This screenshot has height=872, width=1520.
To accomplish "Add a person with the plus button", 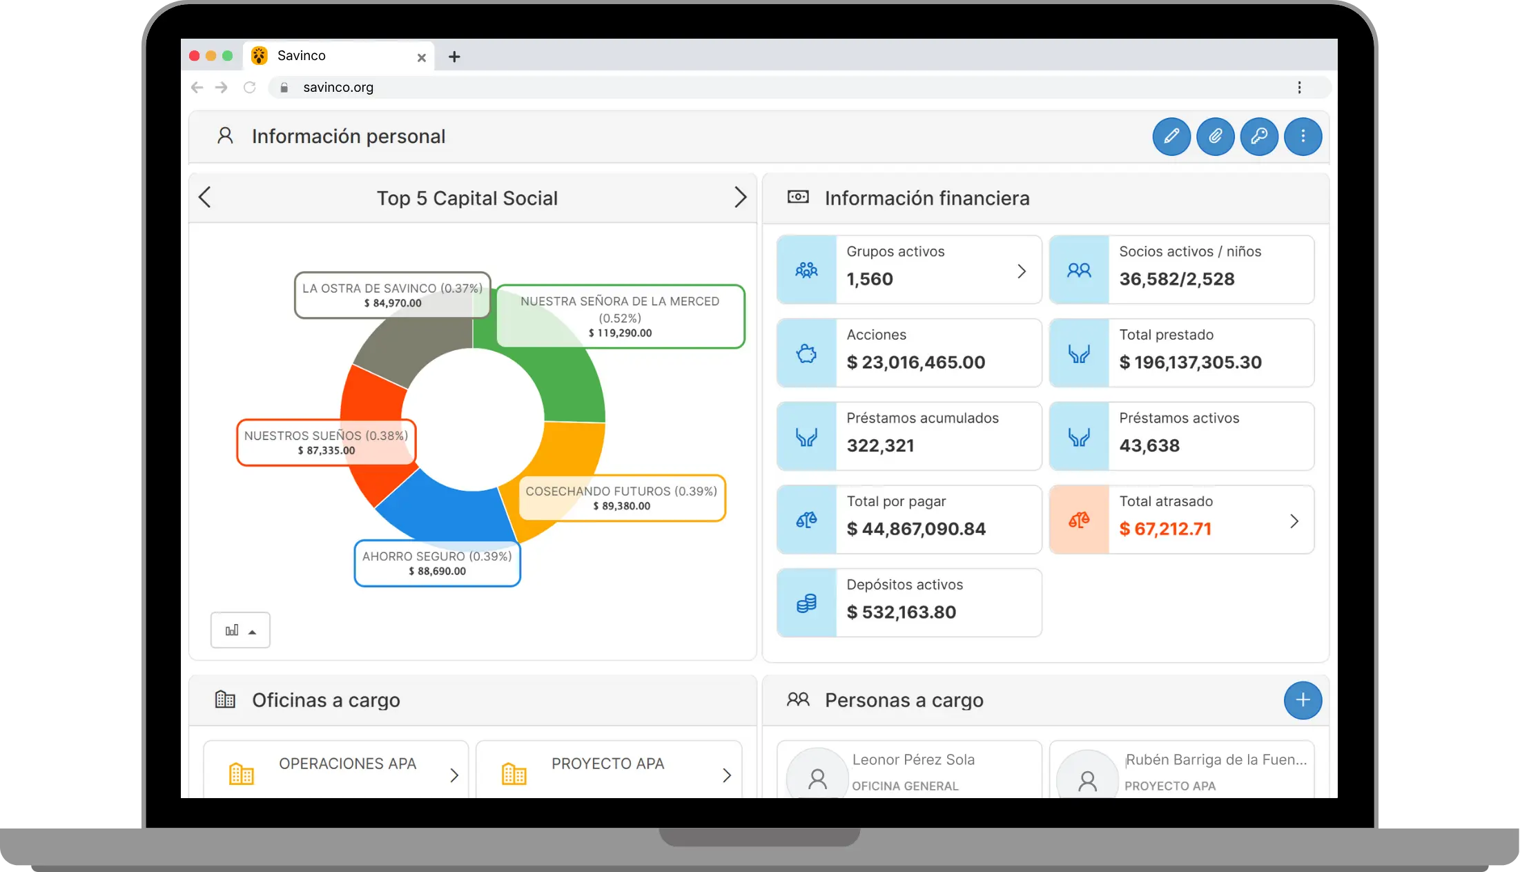I will 1303,700.
